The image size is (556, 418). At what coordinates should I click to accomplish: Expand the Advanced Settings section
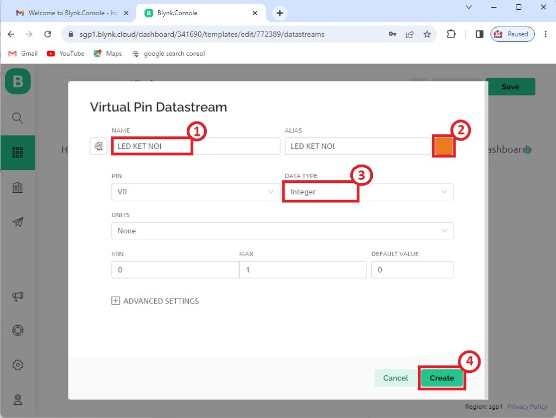pos(155,301)
